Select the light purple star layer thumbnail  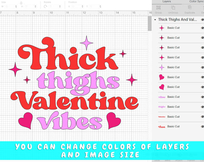point(161,67)
